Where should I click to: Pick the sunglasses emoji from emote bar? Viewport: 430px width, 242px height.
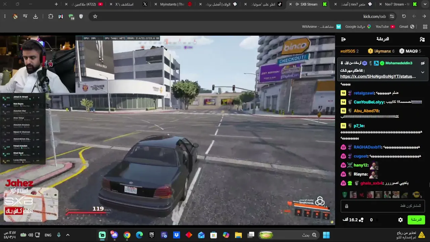pos(417,195)
